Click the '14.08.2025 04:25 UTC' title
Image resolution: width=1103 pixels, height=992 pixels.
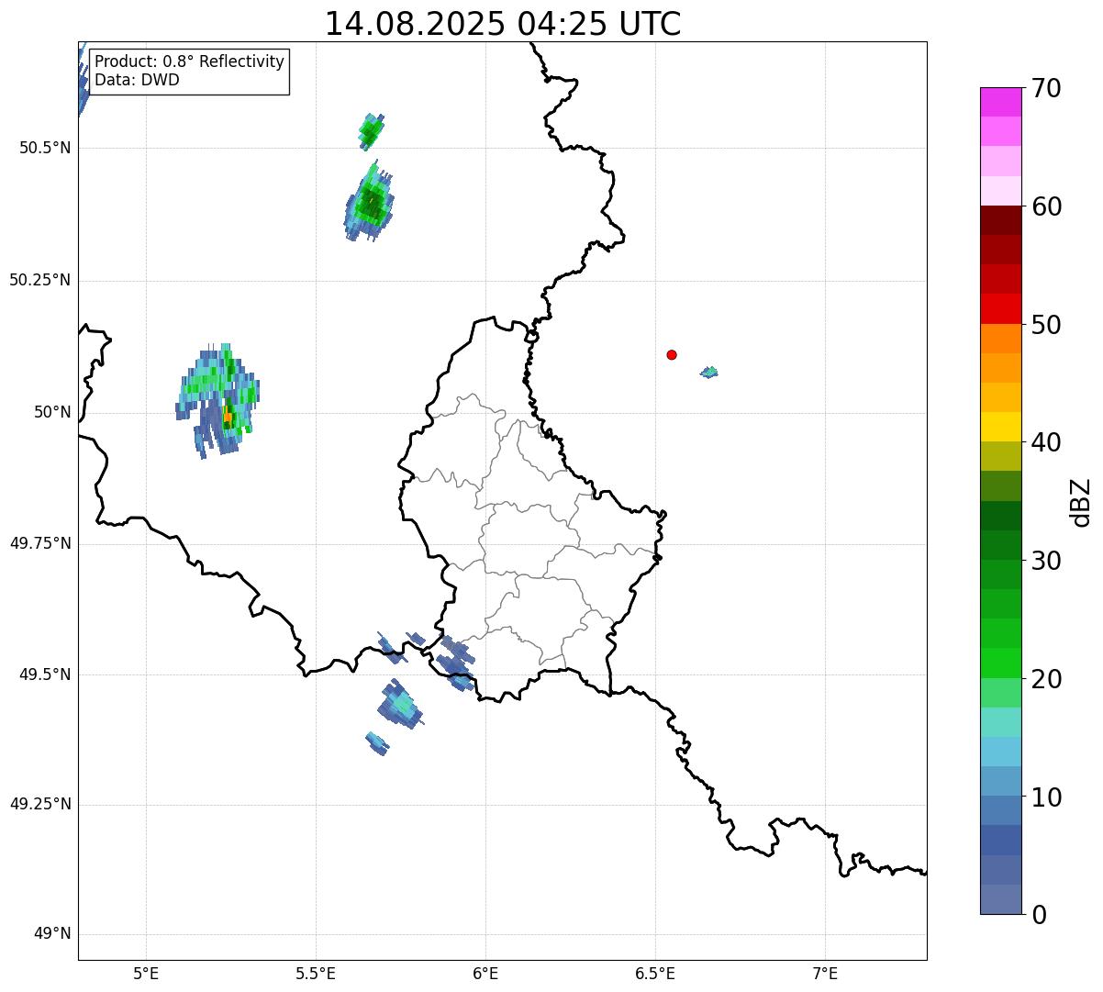(503, 24)
